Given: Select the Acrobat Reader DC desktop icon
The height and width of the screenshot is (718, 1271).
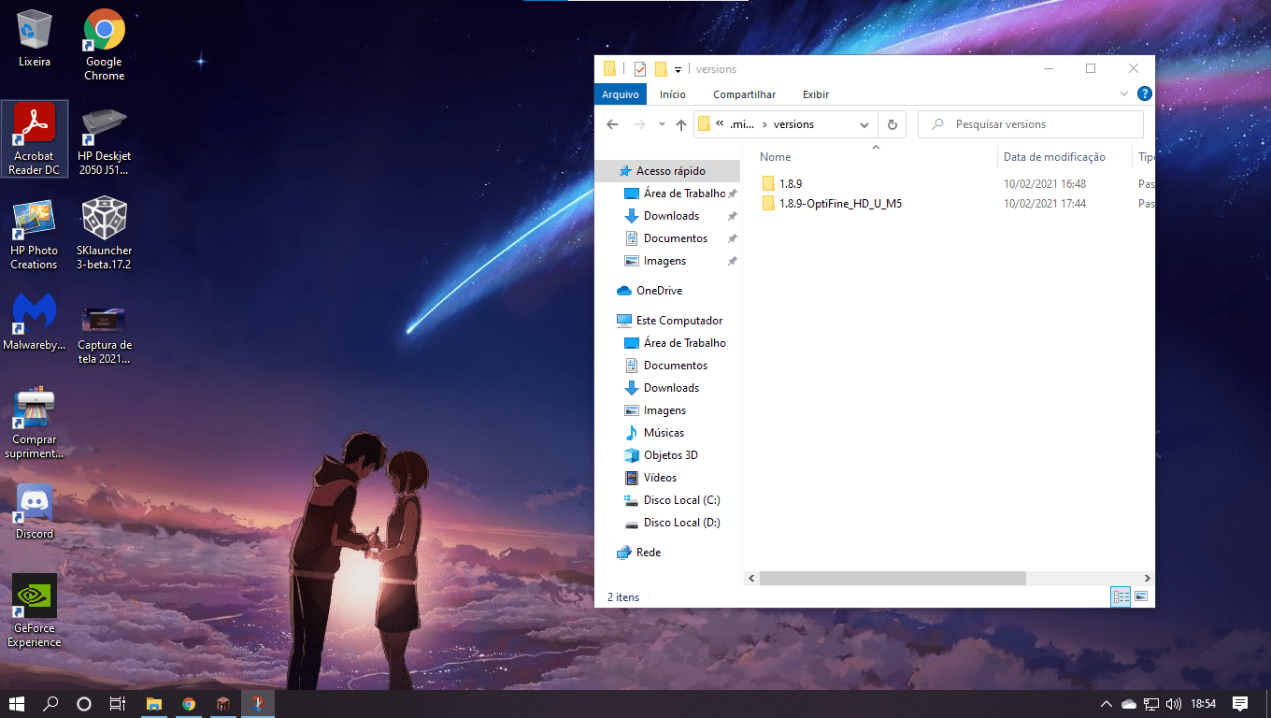Looking at the screenshot, I should 35,138.
